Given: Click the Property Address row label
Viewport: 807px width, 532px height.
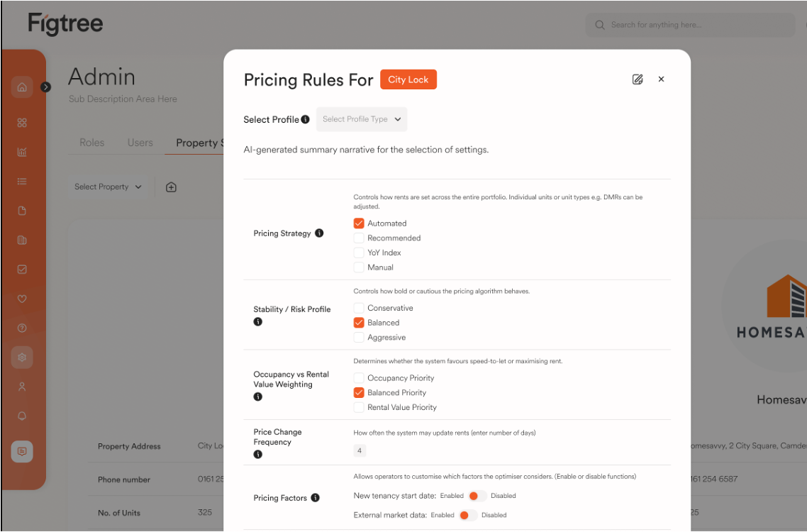Looking at the screenshot, I should coord(129,446).
